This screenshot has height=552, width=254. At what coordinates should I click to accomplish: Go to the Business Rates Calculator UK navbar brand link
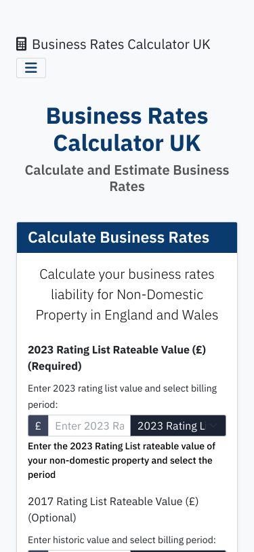113,44
